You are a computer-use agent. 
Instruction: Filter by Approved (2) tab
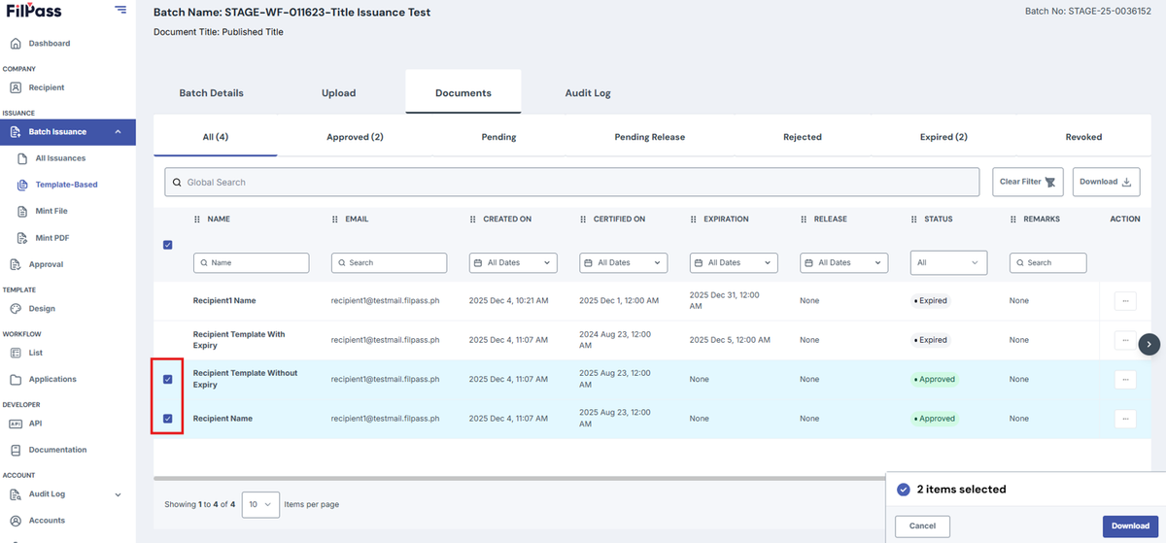[x=355, y=137]
